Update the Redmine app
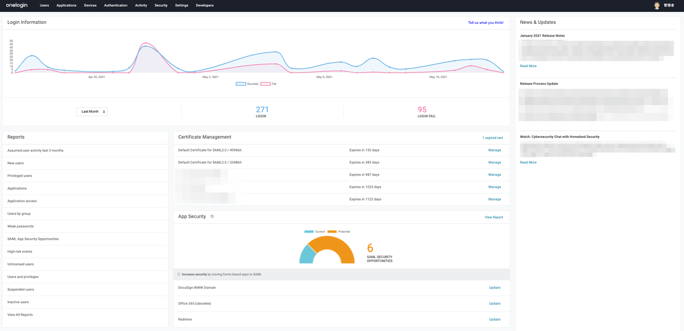Viewport: 684px width, 331px height. pyautogui.click(x=495, y=320)
